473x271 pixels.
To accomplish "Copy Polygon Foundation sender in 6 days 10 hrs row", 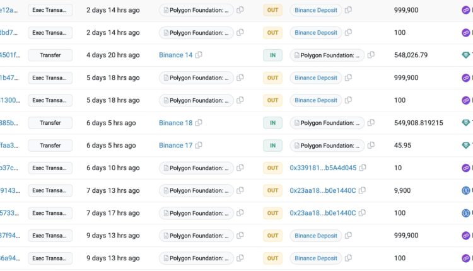I will [240, 168].
